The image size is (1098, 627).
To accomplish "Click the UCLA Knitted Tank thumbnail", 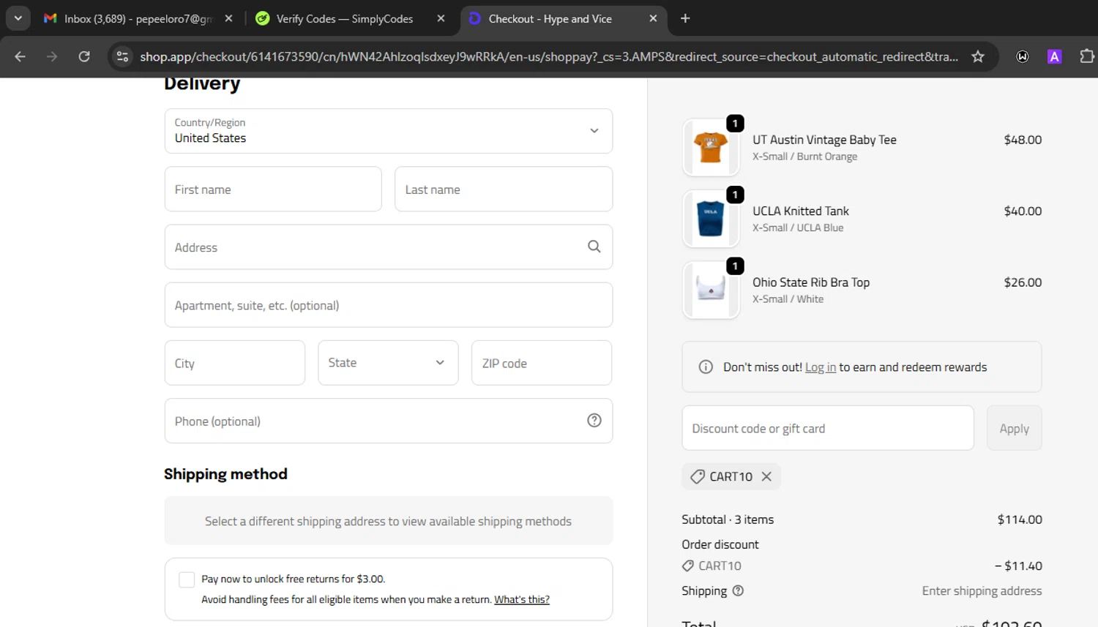I will click(711, 218).
